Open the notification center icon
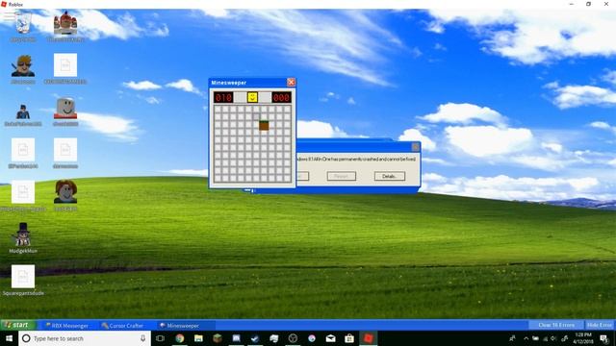The height and width of the screenshot is (346, 616). (x=603, y=338)
